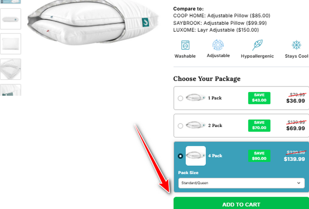Select the 4 Pack radio button
The height and width of the screenshot is (209, 309).
[180, 156]
